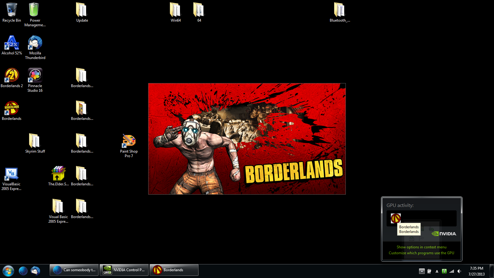Image resolution: width=494 pixels, height=278 pixels.
Task: Click the green NVIDIA GPU activity tray icon
Action: point(444,271)
